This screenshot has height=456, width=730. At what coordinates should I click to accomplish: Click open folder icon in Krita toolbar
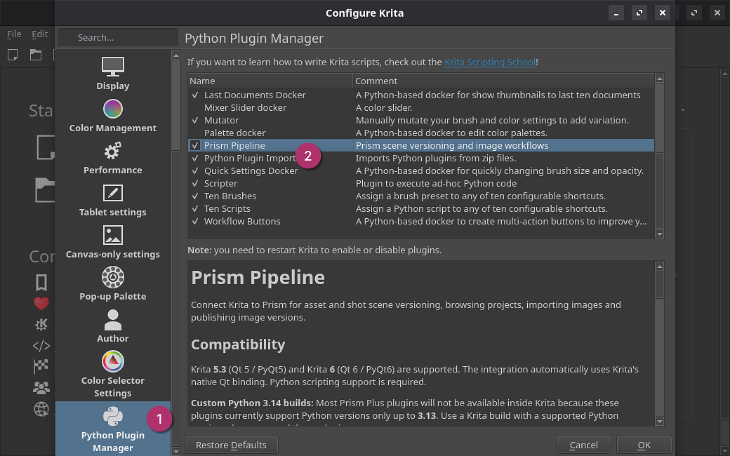(36, 55)
